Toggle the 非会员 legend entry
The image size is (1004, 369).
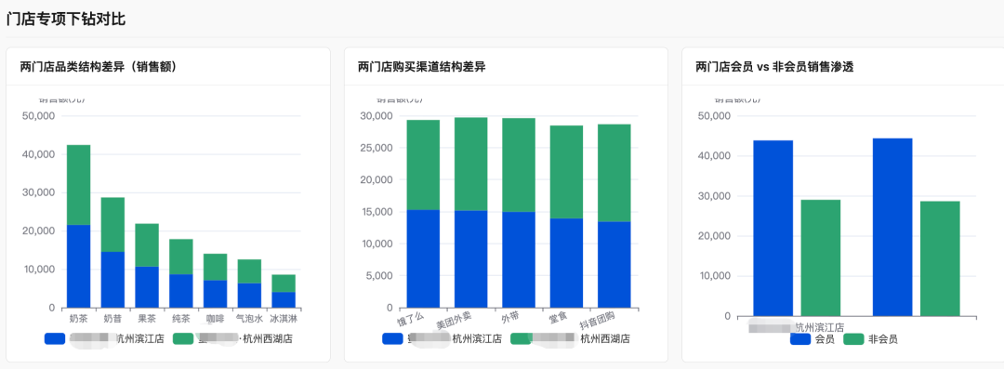point(871,339)
